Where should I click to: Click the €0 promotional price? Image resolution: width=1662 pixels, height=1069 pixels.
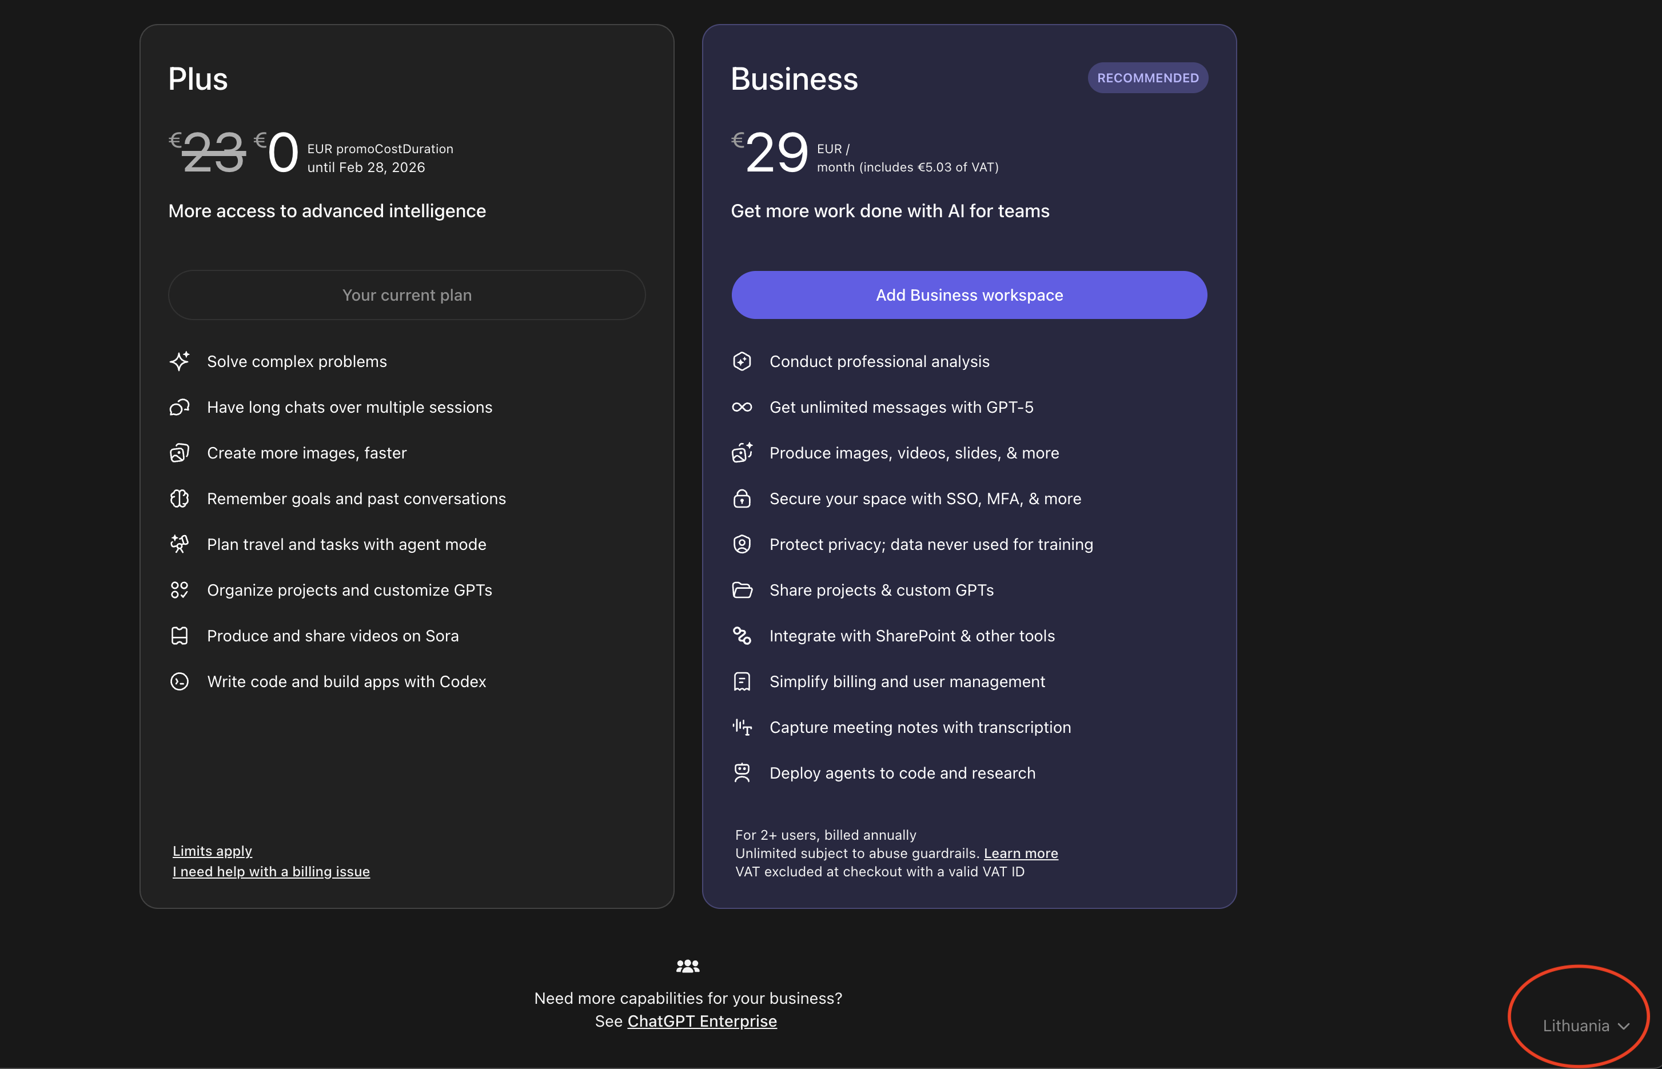pos(276,152)
